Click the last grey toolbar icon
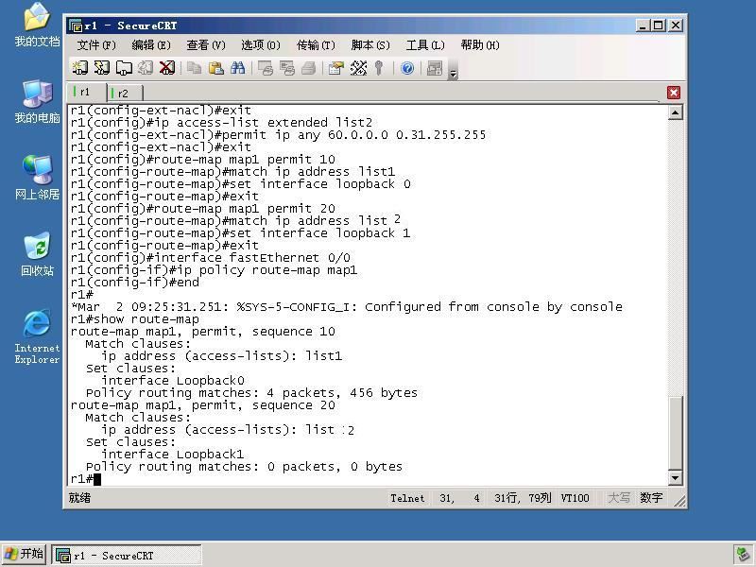Viewport: 756px width, 567px height. point(435,68)
